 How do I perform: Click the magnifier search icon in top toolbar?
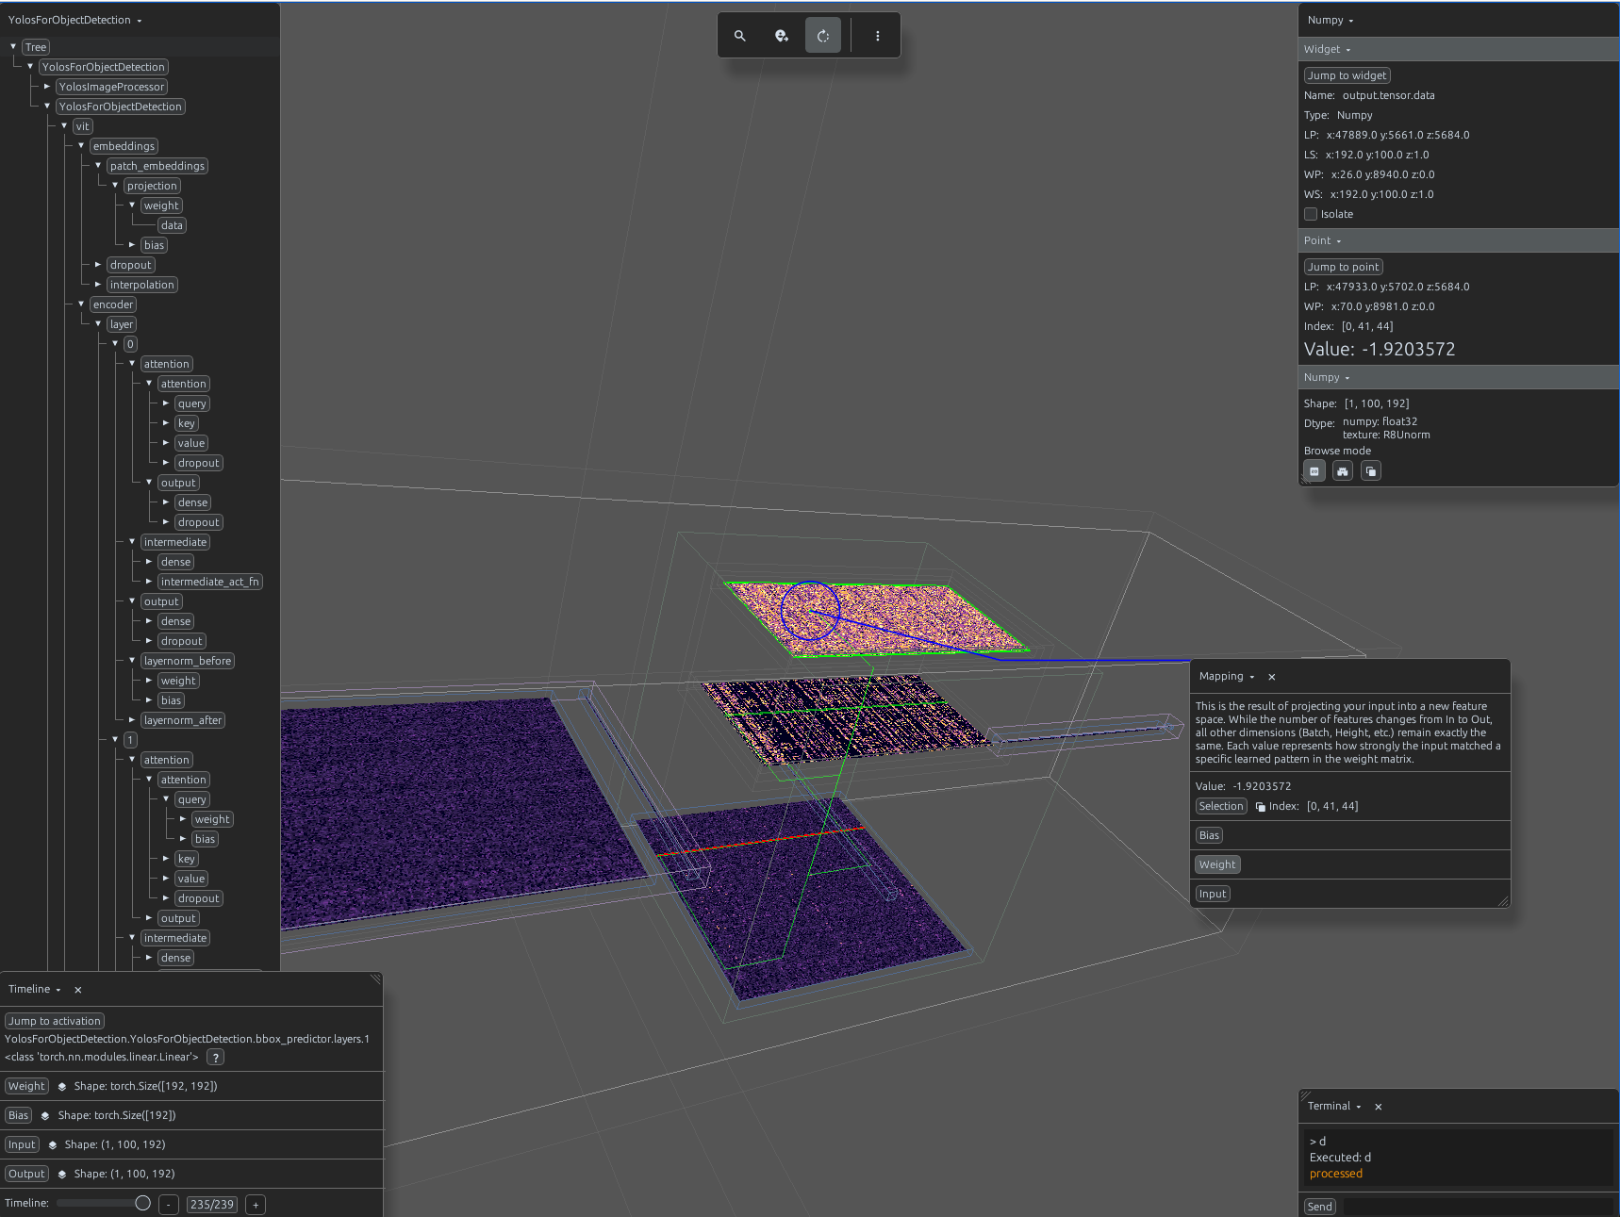pyautogui.click(x=740, y=36)
